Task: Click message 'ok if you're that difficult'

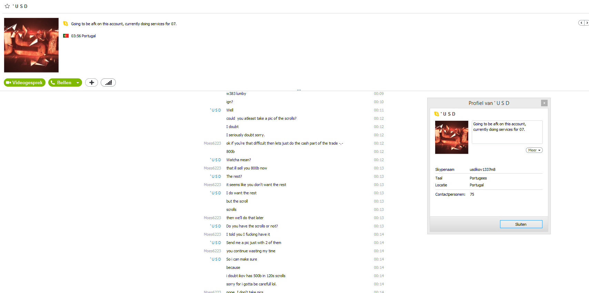Action: point(285,143)
